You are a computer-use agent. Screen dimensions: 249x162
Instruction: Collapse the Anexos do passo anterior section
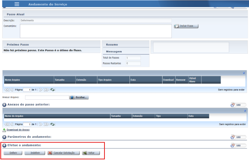tap(4, 105)
